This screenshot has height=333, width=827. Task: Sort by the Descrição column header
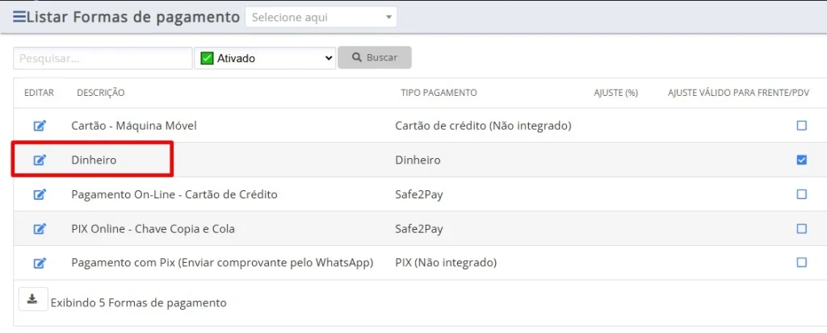coord(101,93)
